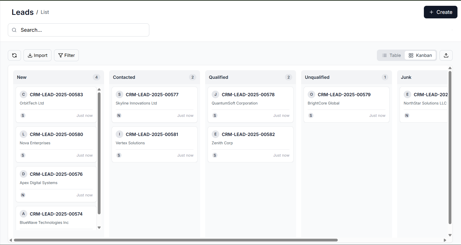Click inside the Search field

pos(78,30)
